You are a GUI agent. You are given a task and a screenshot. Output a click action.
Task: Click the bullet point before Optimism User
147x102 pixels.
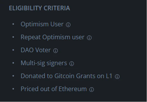[x=13, y=24]
